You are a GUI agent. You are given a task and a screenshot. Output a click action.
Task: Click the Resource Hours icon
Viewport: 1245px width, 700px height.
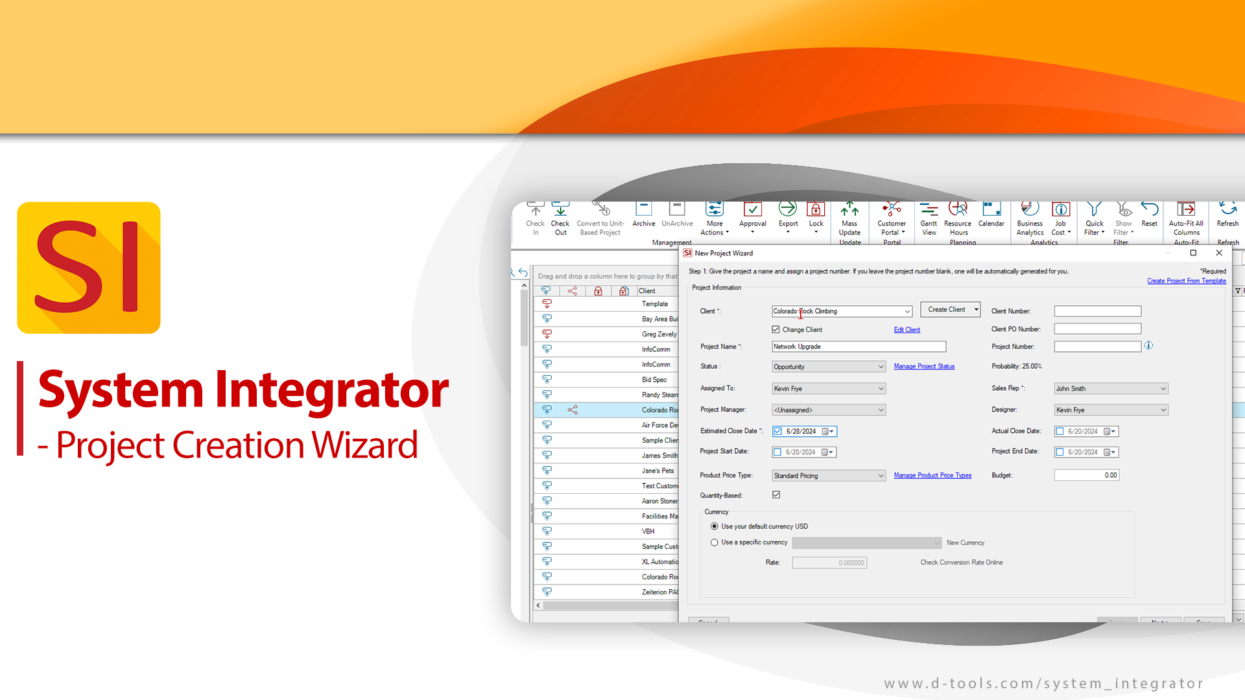click(x=957, y=219)
